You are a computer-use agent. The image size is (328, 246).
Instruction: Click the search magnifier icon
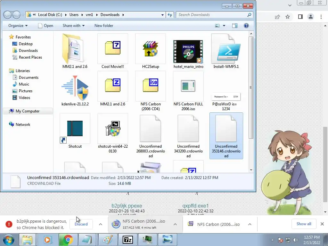pos(249,15)
